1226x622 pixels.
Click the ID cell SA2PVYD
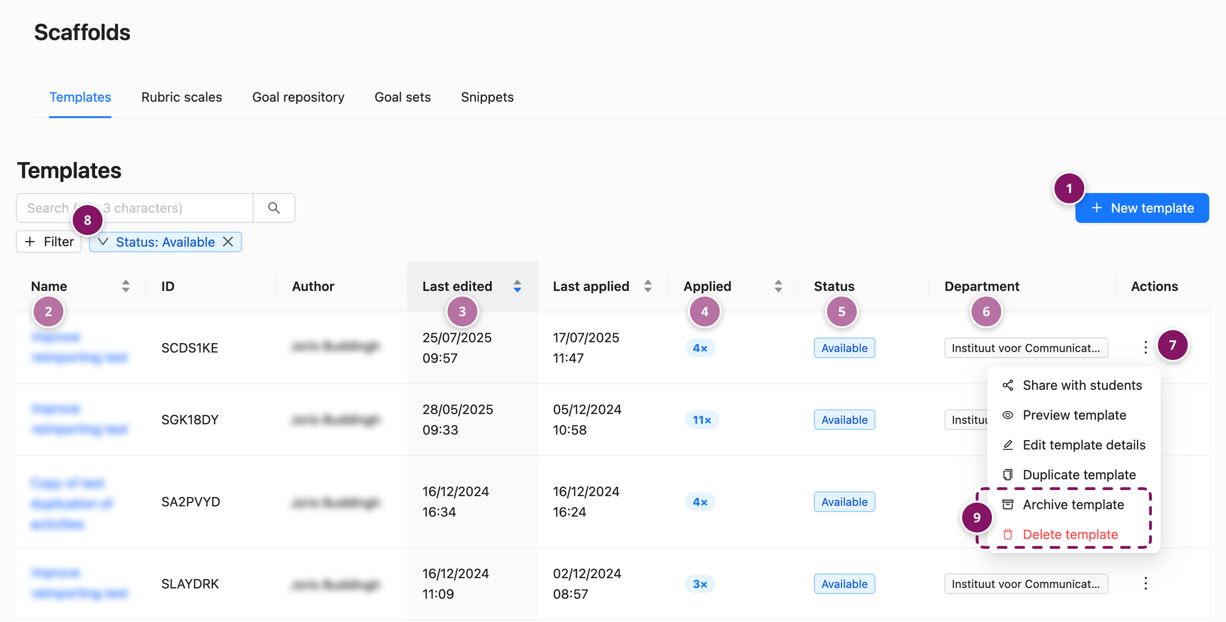190,502
